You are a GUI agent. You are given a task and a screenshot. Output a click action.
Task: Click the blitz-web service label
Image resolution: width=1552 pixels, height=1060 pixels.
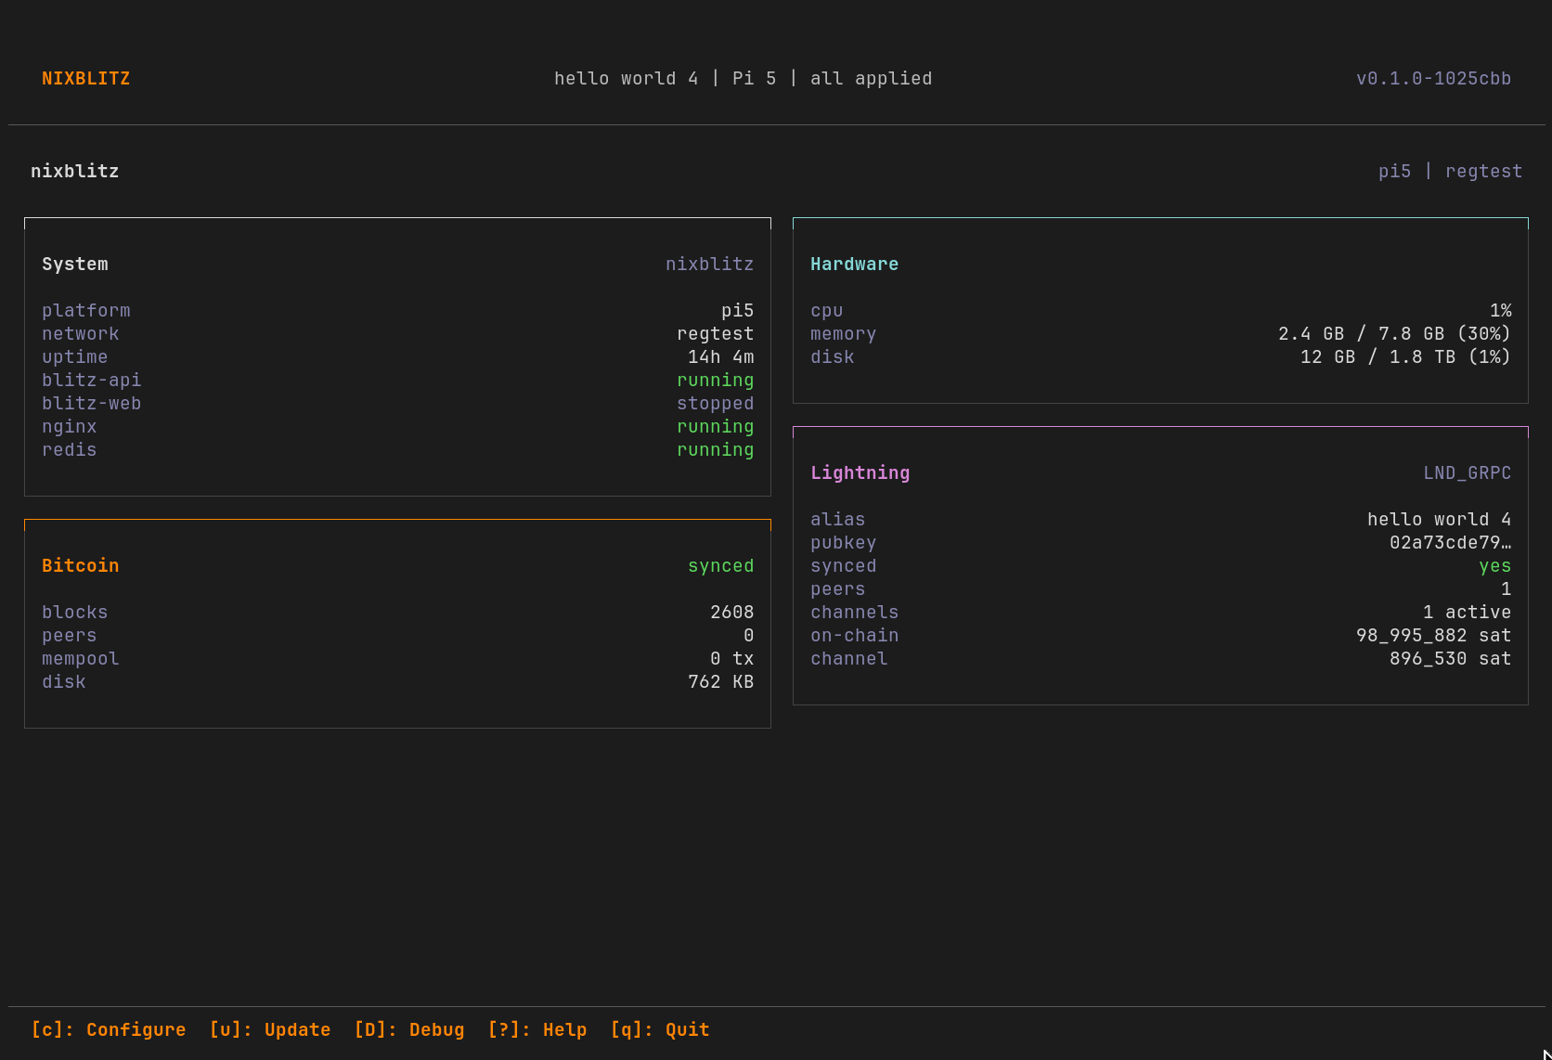click(92, 404)
